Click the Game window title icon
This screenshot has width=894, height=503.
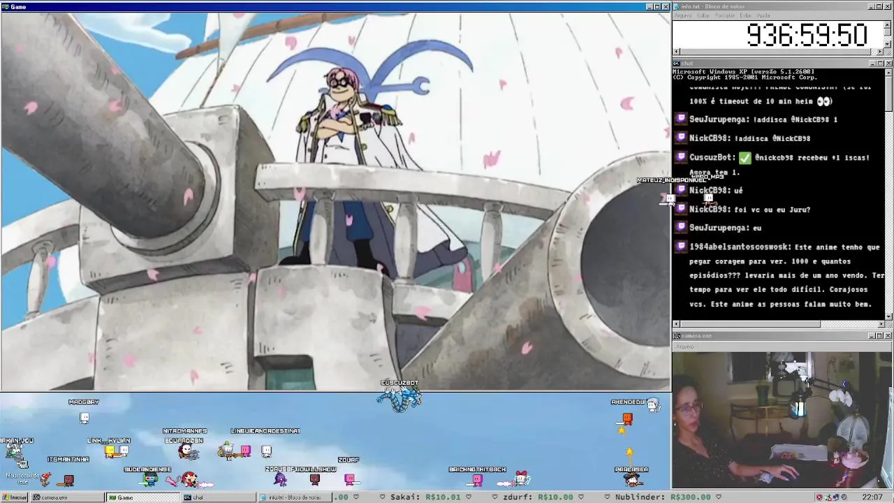pyautogui.click(x=6, y=6)
